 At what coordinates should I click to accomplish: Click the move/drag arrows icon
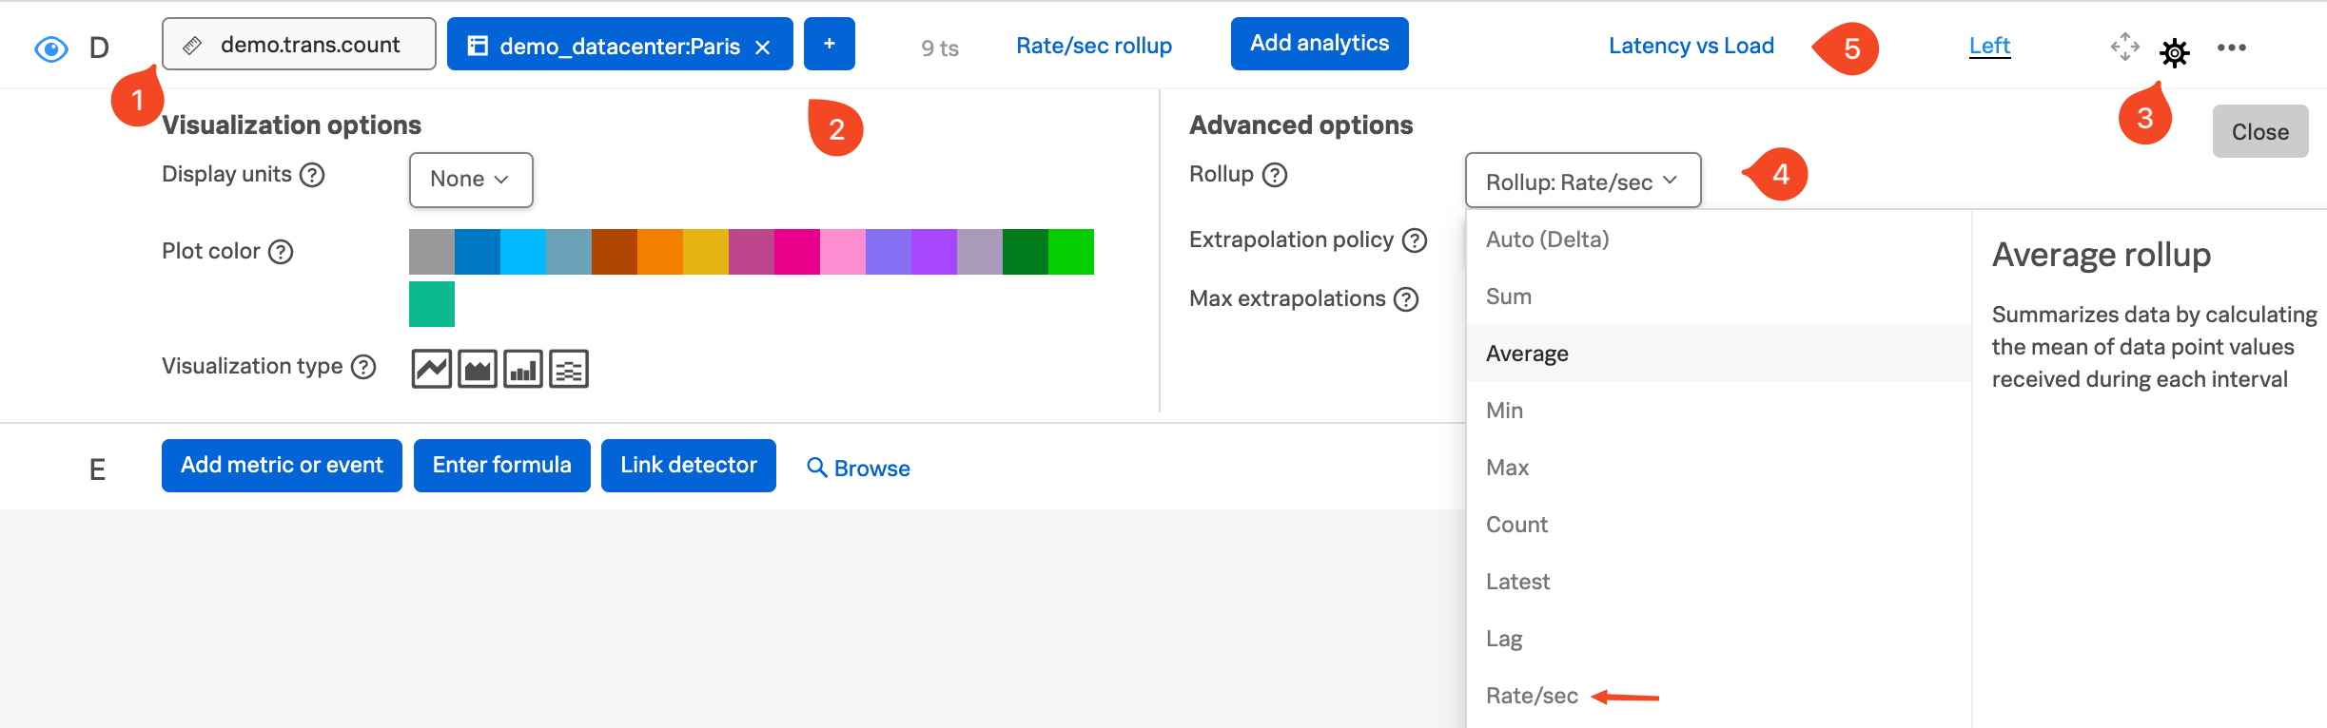point(2124,47)
